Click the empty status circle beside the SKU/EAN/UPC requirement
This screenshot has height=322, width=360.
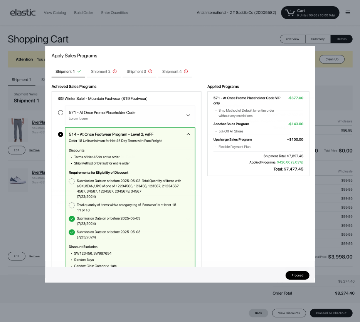[72, 181]
